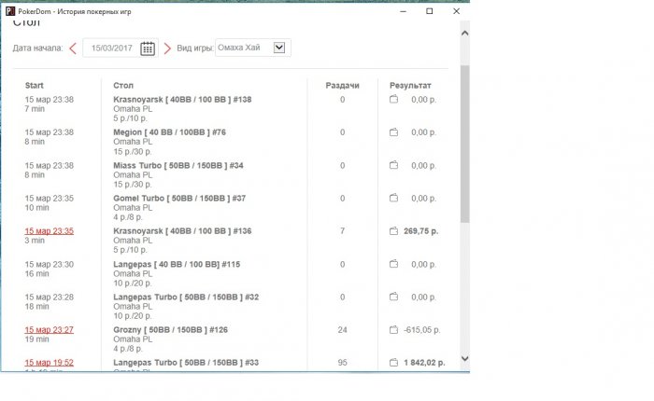Select table Langepas Turbo [ 50BB / 150BB ] #32

click(x=186, y=297)
